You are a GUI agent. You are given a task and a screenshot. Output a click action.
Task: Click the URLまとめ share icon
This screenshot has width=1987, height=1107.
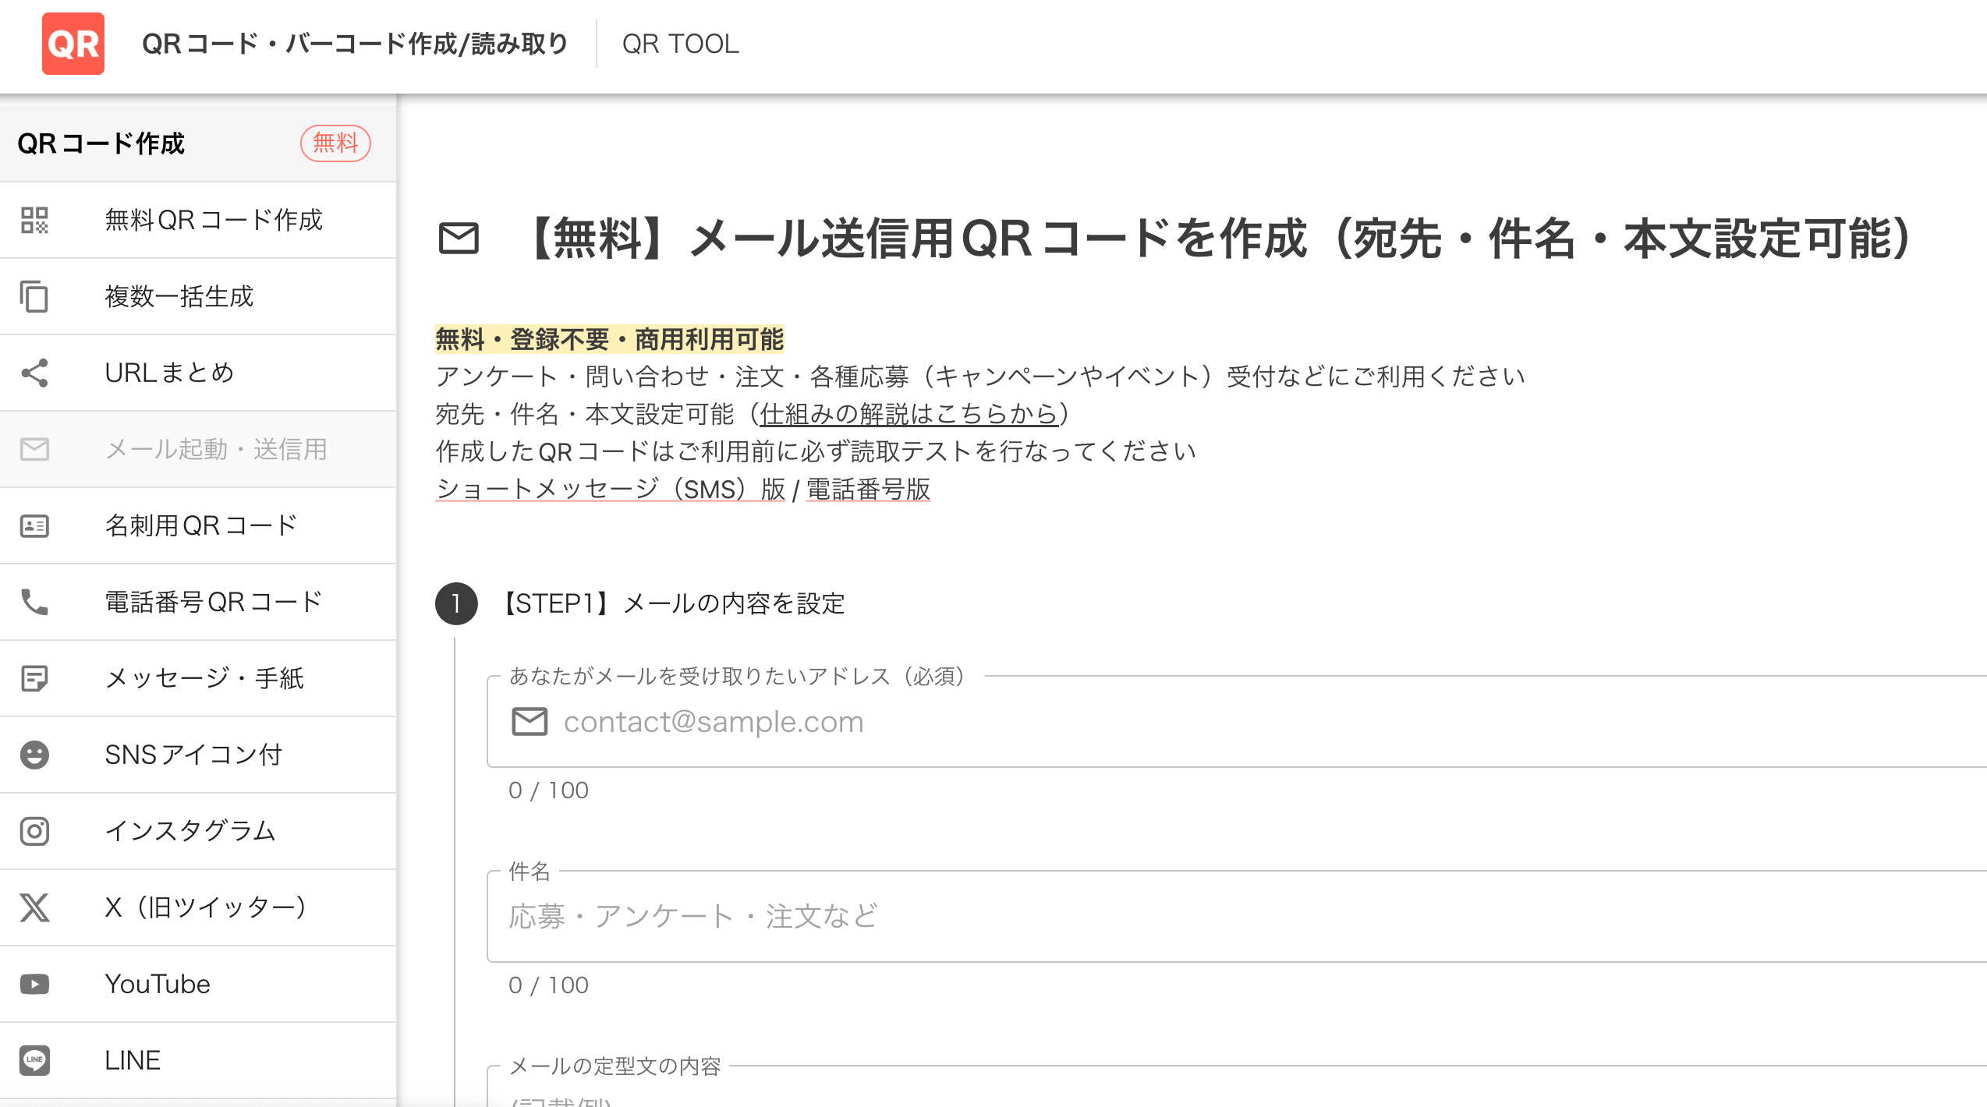coord(35,373)
